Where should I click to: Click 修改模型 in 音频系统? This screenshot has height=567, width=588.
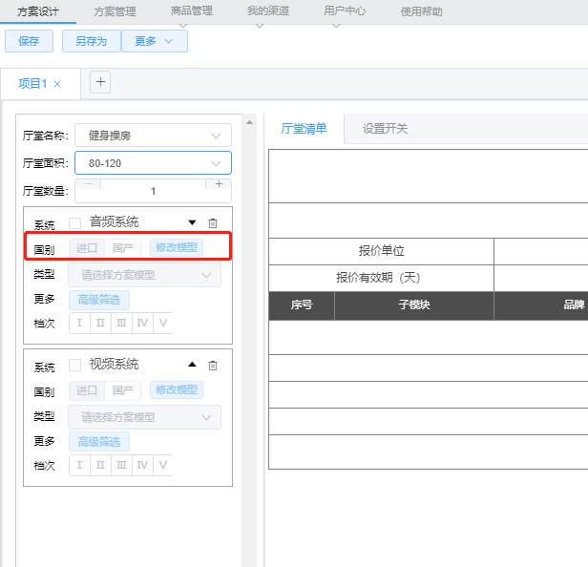click(177, 248)
